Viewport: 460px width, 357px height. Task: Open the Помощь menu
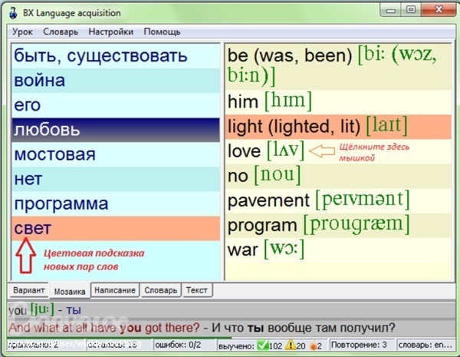(x=162, y=31)
